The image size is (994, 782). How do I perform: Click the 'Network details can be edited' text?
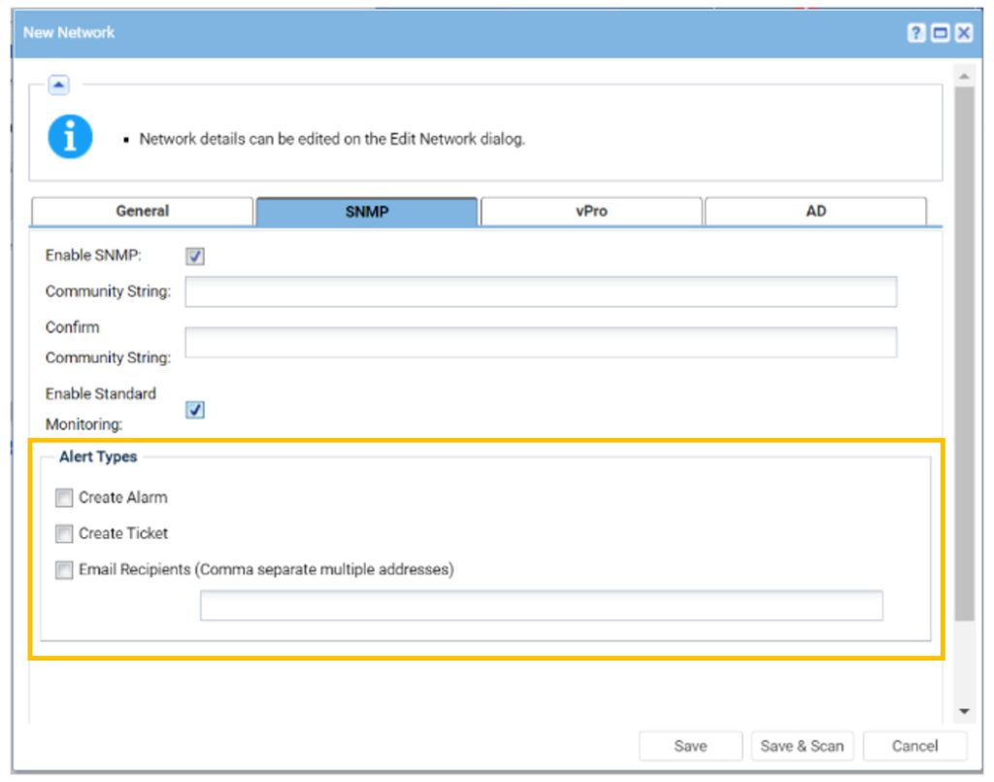pos(332,139)
